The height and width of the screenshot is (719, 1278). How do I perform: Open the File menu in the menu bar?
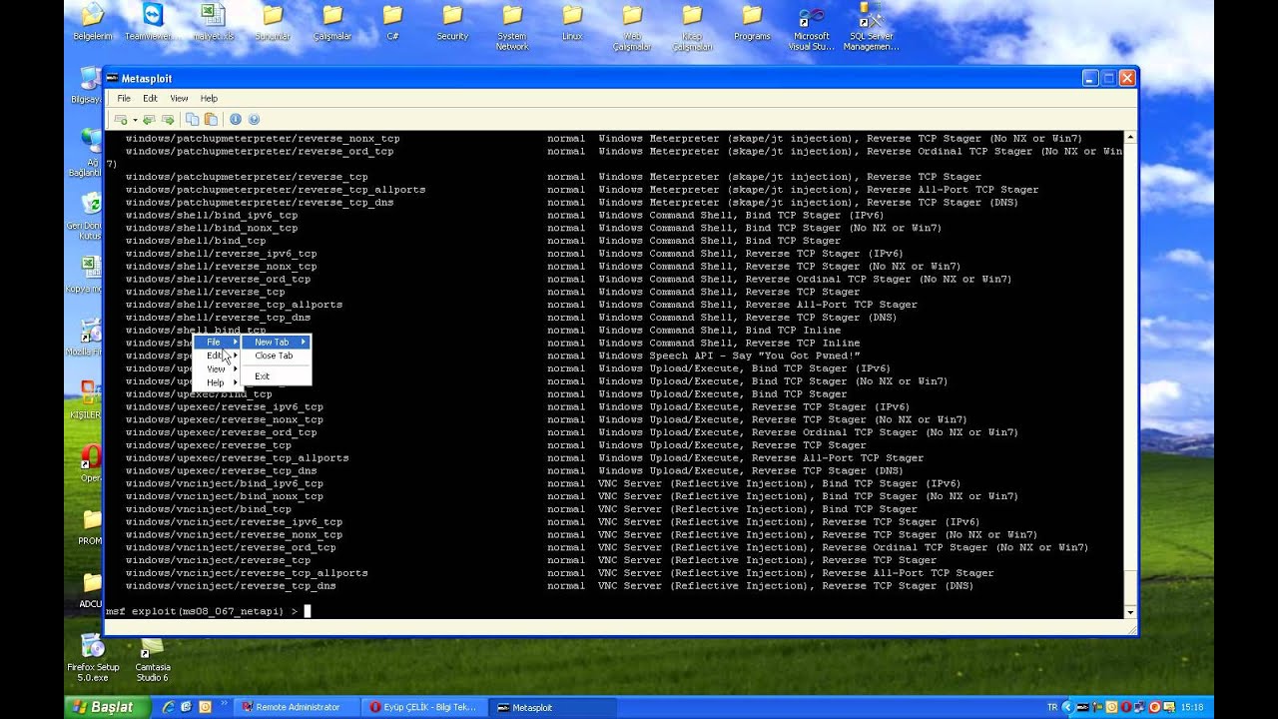tap(124, 99)
